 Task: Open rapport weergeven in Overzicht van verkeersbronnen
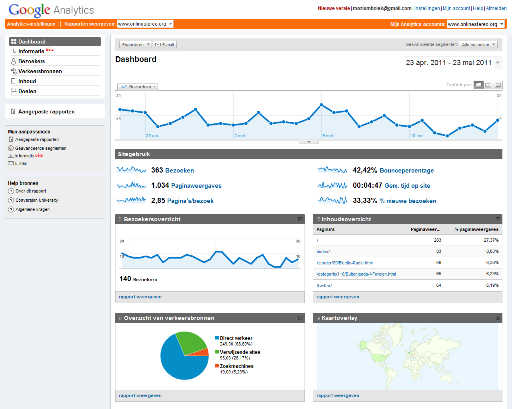click(140, 395)
